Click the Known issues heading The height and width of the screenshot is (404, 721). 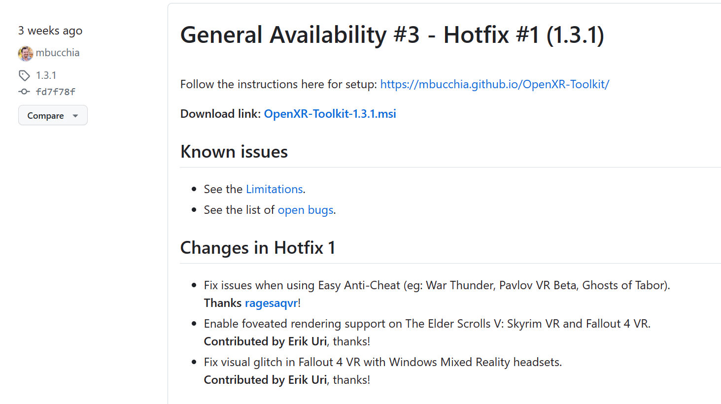click(234, 152)
